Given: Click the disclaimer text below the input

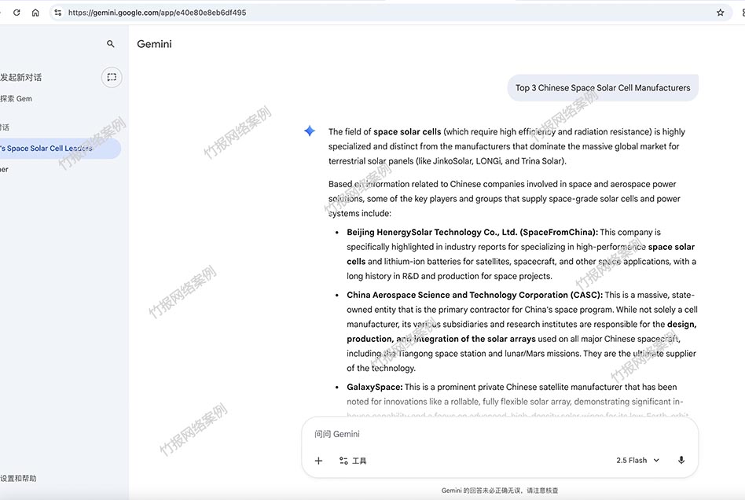Looking at the screenshot, I should click(500, 491).
